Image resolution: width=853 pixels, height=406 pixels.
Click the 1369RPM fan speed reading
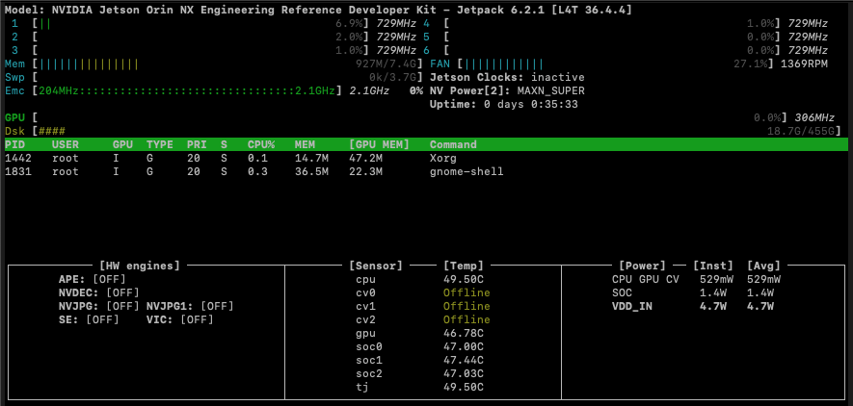pyautogui.click(x=805, y=64)
